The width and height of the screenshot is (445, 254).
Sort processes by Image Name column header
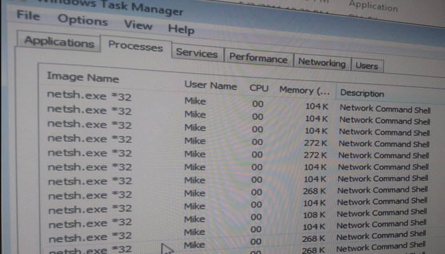coord(83,77)
